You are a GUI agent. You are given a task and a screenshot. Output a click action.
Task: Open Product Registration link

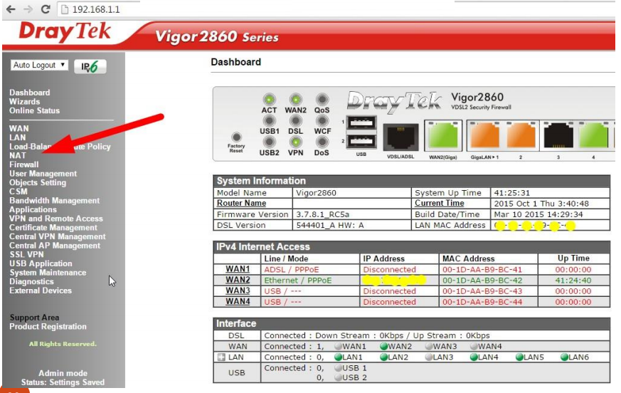click(48, 327)
